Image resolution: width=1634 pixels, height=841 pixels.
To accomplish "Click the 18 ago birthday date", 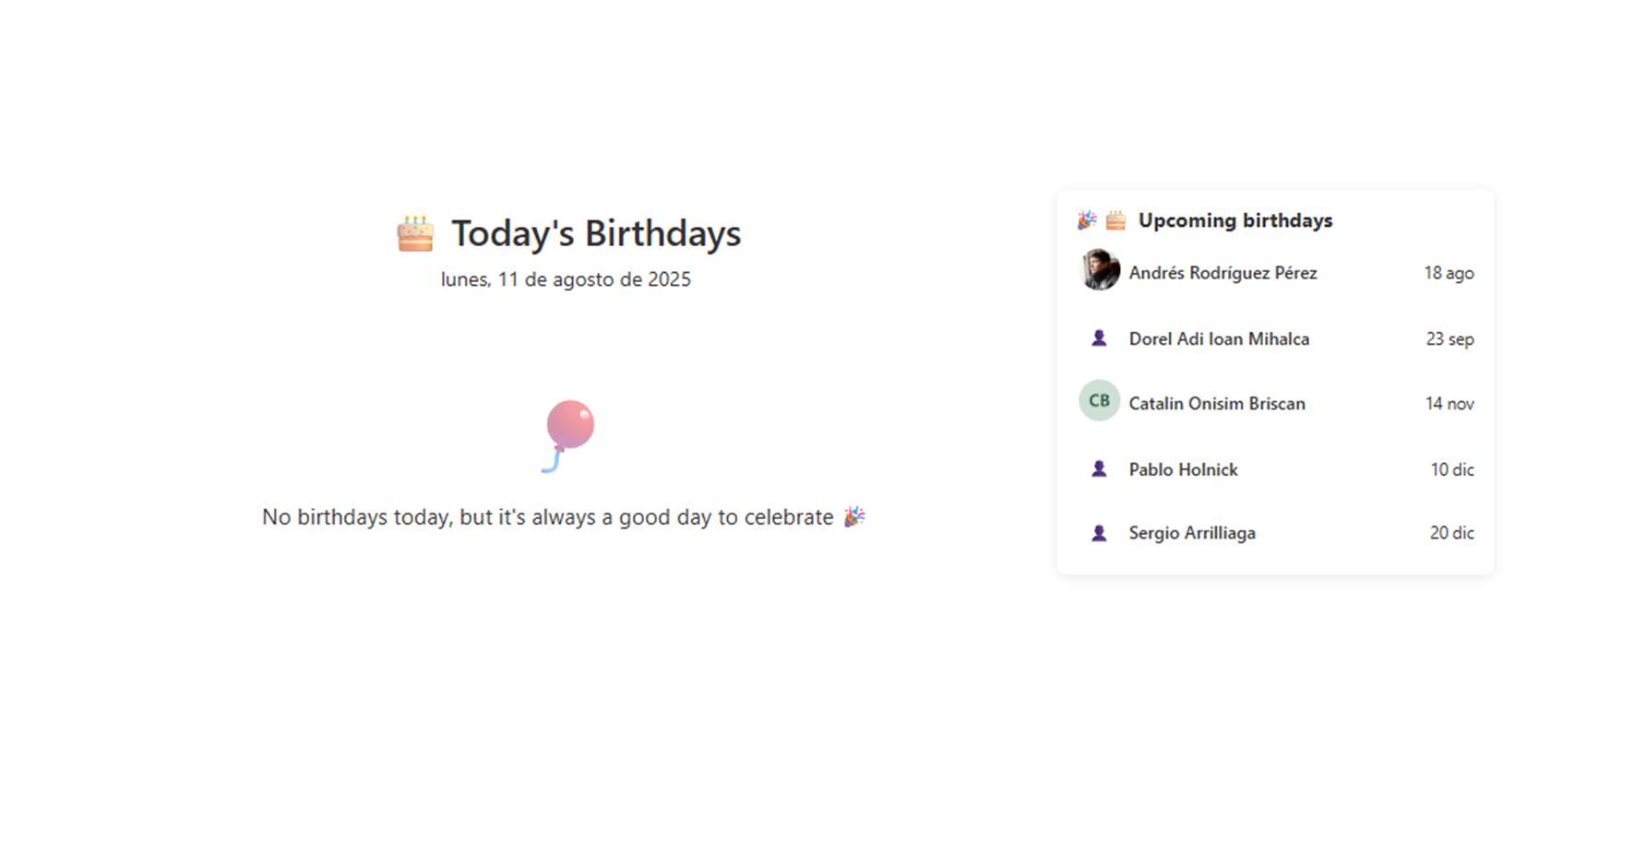I will coord(1449,273).
